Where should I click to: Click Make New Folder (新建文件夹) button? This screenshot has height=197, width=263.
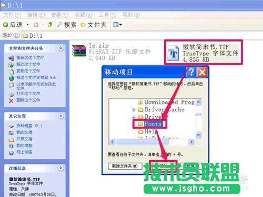(x=125, y=166)
